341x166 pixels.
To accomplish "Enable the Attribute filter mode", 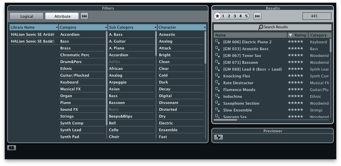I will (x=62, y=16).
